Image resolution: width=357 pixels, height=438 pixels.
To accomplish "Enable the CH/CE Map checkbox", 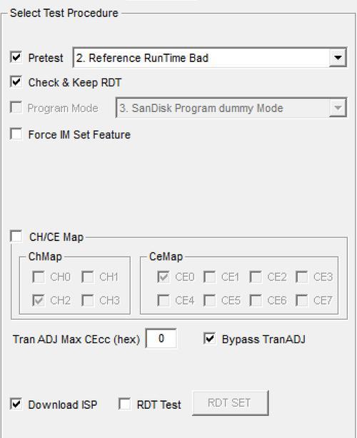I will [x=16, y=236].
